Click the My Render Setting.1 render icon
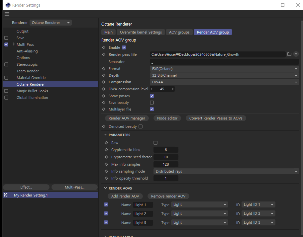The image size is (303, 237). (6, 195)
